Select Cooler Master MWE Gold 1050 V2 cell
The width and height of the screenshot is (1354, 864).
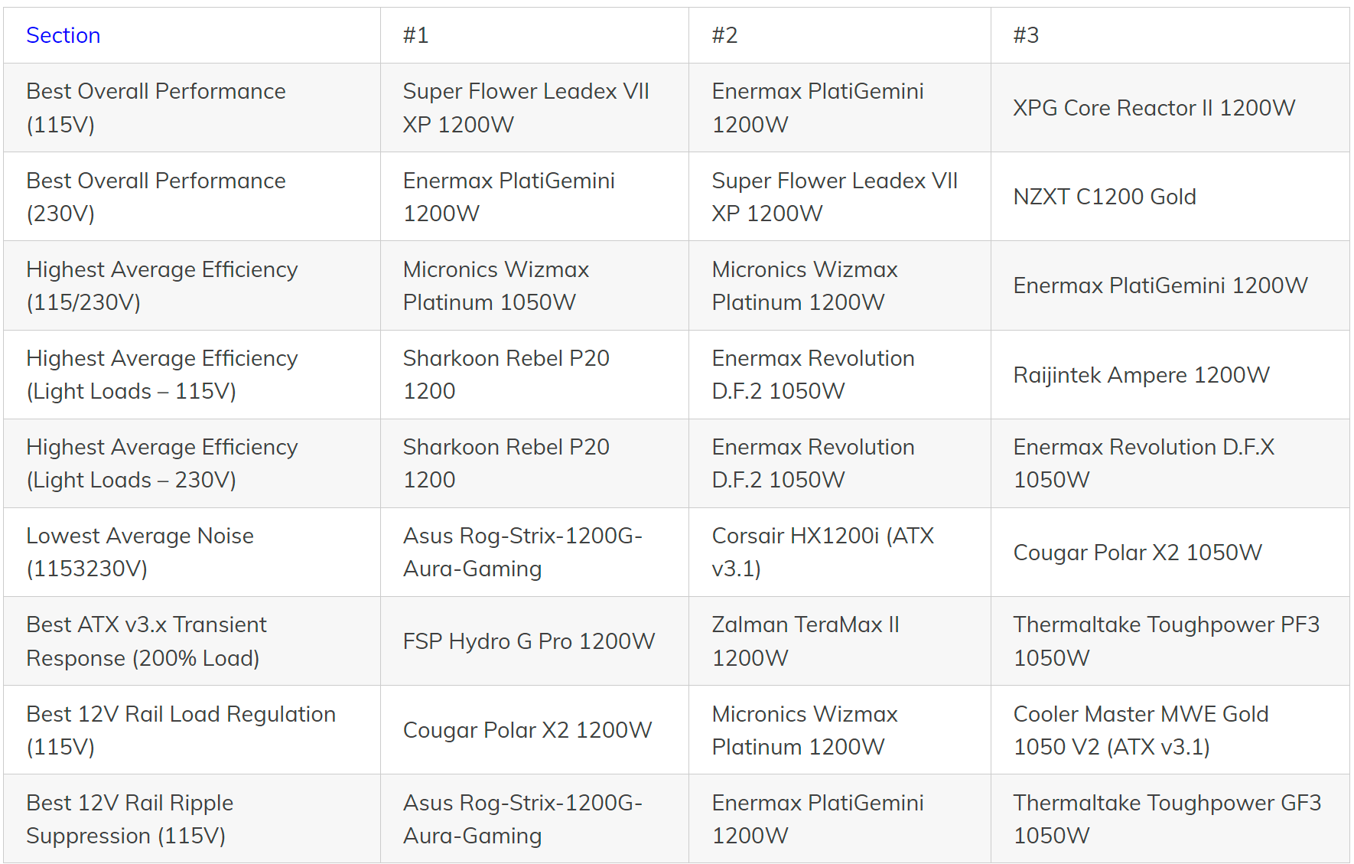click(x=1141, y=730)
